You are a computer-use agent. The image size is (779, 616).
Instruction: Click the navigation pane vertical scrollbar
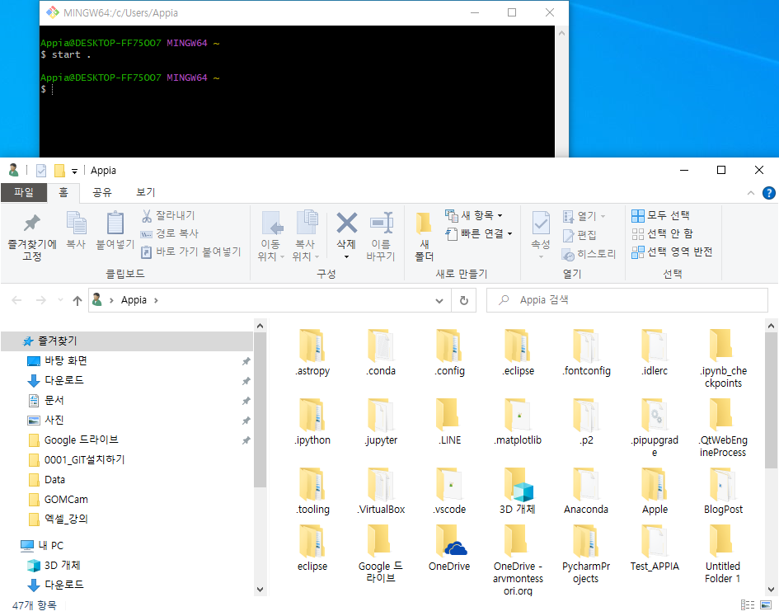tap(260, 410)
